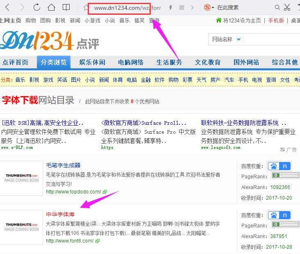
Task: Click the lightning speed mode icon
Action: (x=170, y=8)
